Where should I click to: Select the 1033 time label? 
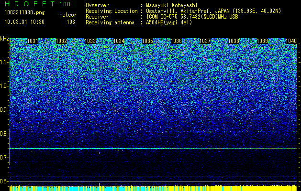[90, 41]
